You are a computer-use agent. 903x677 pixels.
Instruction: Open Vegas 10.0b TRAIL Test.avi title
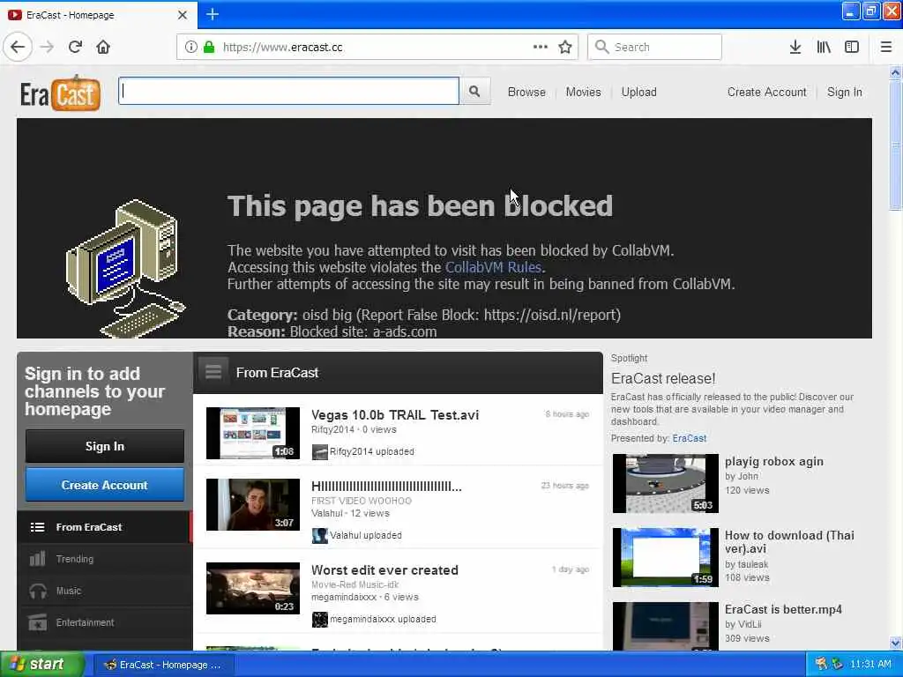tap(395, 414)
